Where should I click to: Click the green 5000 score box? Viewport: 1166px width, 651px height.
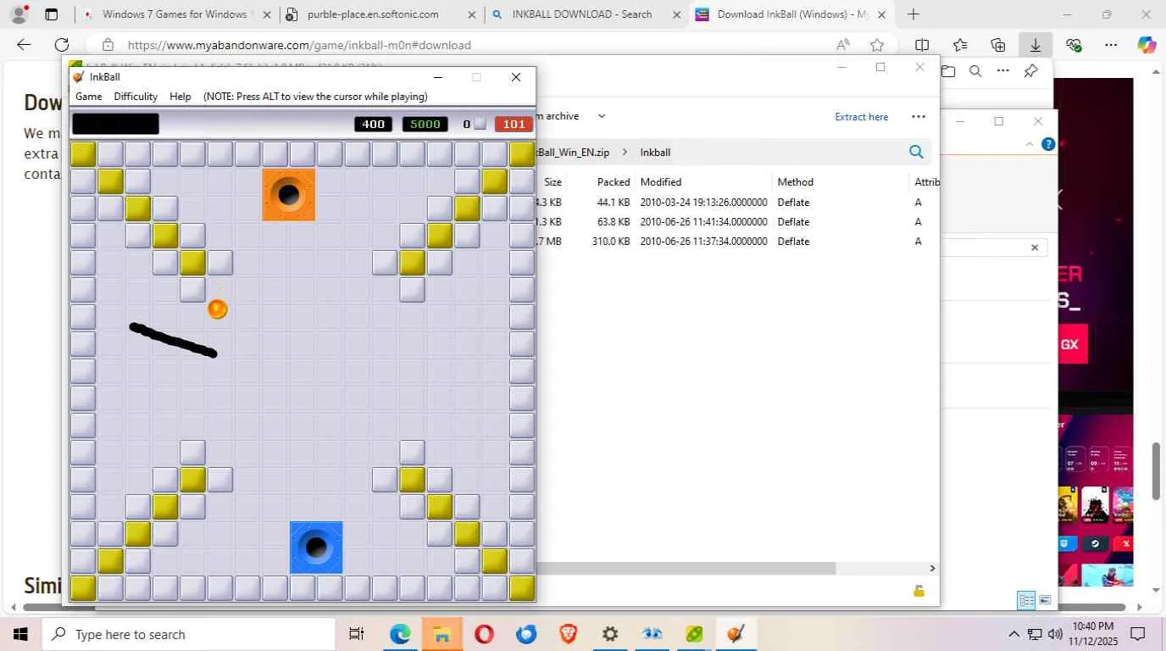425,124
